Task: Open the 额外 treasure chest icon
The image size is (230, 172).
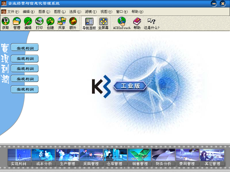Action: click(73, 23)
